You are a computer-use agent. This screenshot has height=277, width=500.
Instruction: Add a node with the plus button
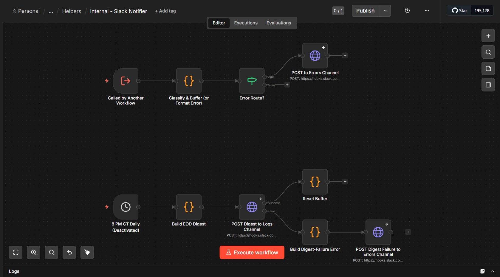tap(488, 36)
